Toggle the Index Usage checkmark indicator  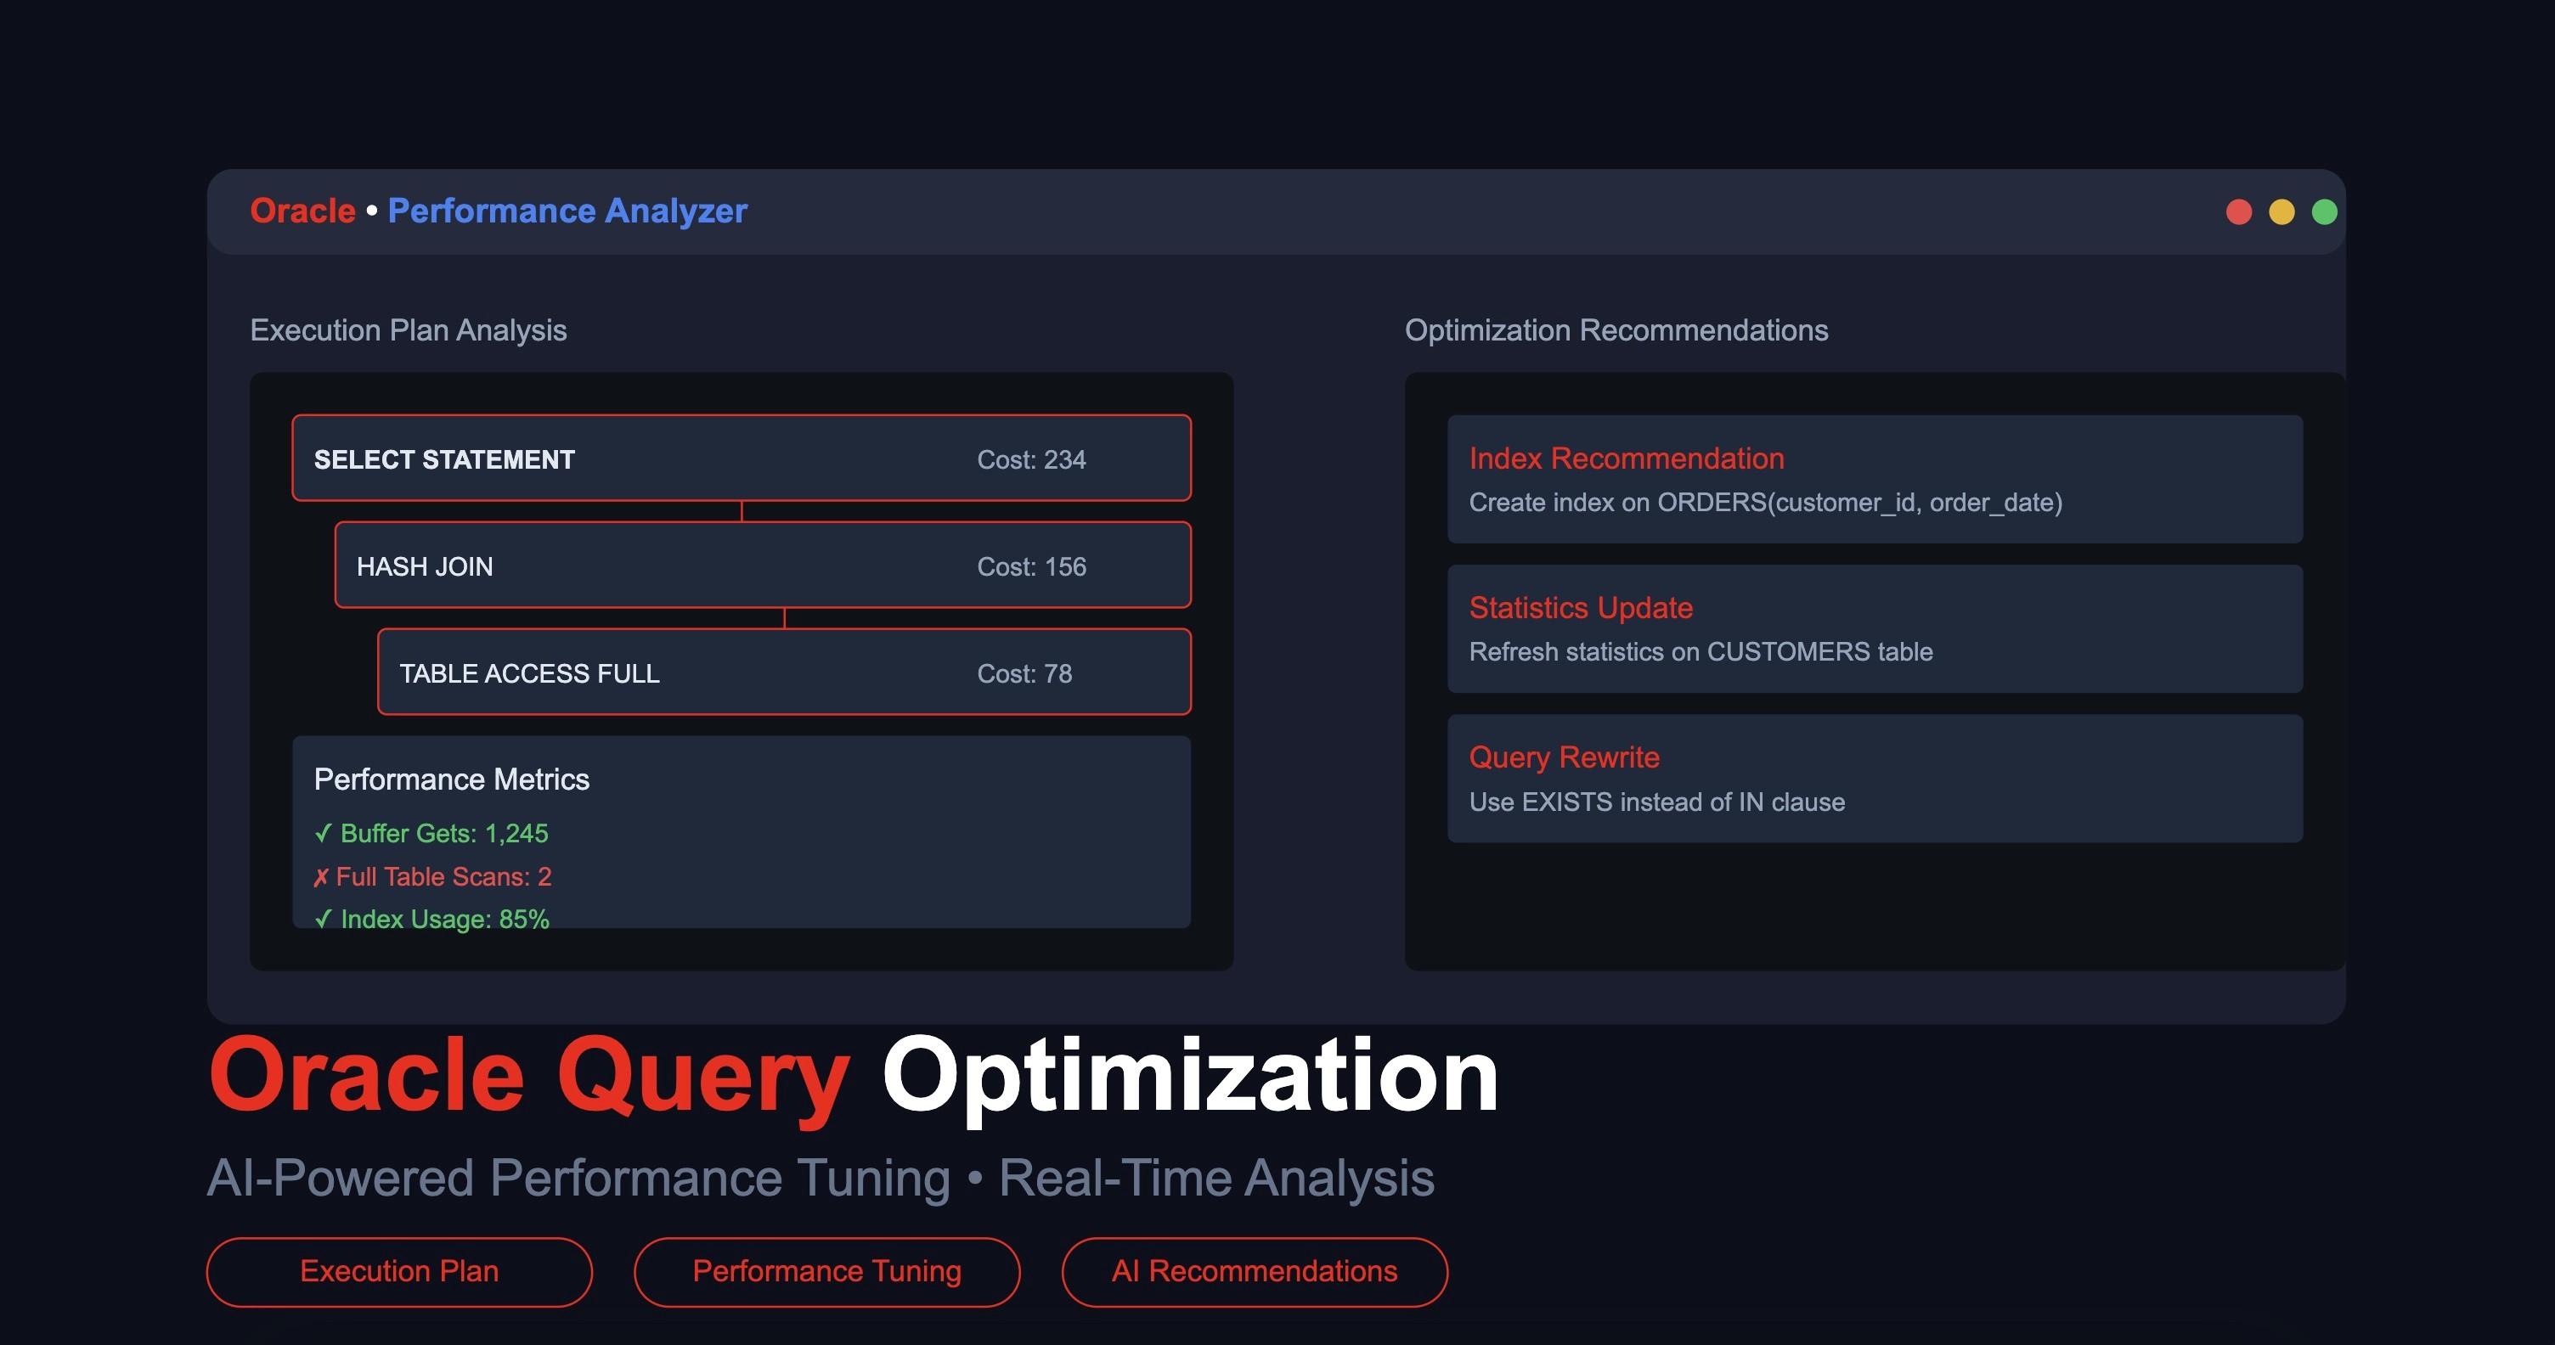click(323, 920)
